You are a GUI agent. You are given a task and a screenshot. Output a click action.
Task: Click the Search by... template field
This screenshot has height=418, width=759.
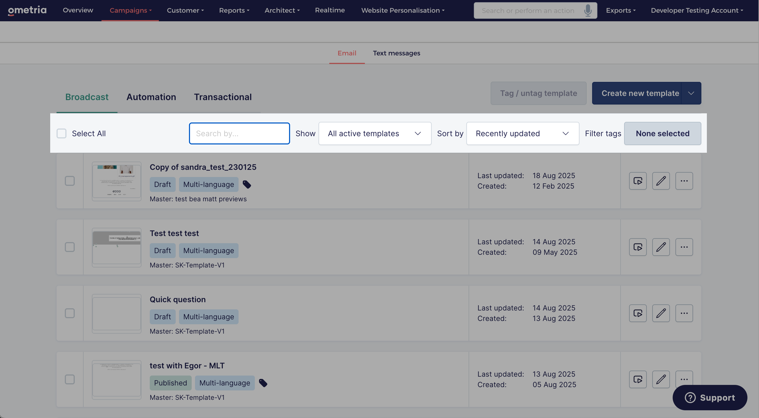[x=239, y=133]
